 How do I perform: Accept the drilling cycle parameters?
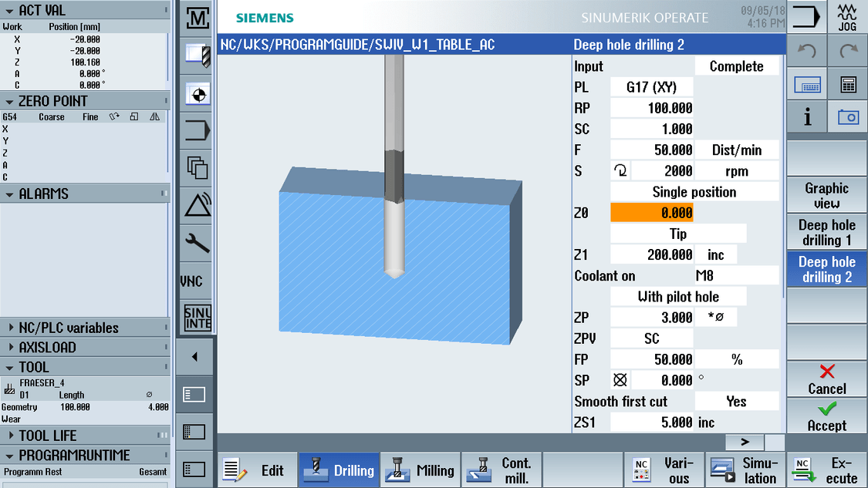pos(827,416)
